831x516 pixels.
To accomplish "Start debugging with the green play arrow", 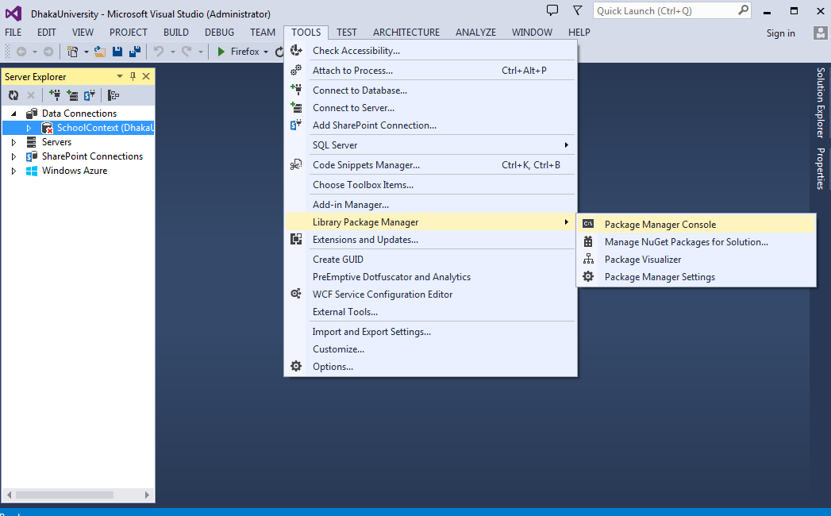I will [x=221, y=52].
